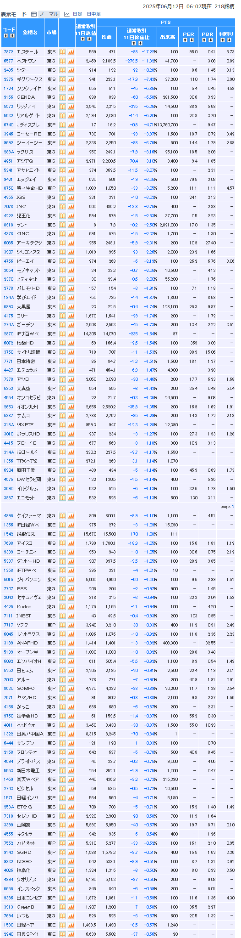241x938 pixels.
Task: Sort ascending by PER column arrow
Action: pos(186,40)
